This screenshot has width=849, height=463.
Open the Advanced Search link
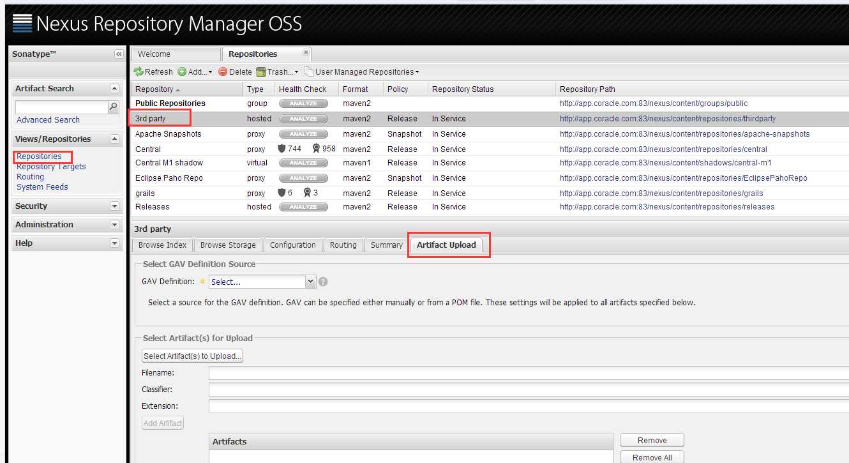[x=48, y=120]
